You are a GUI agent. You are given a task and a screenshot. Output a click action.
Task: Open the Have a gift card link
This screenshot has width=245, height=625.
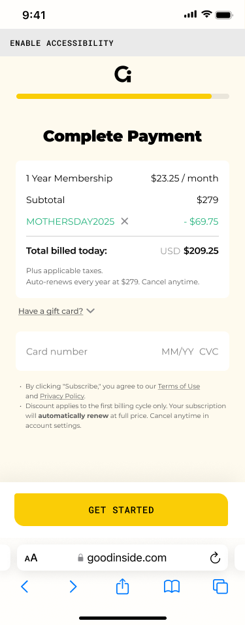50,311
